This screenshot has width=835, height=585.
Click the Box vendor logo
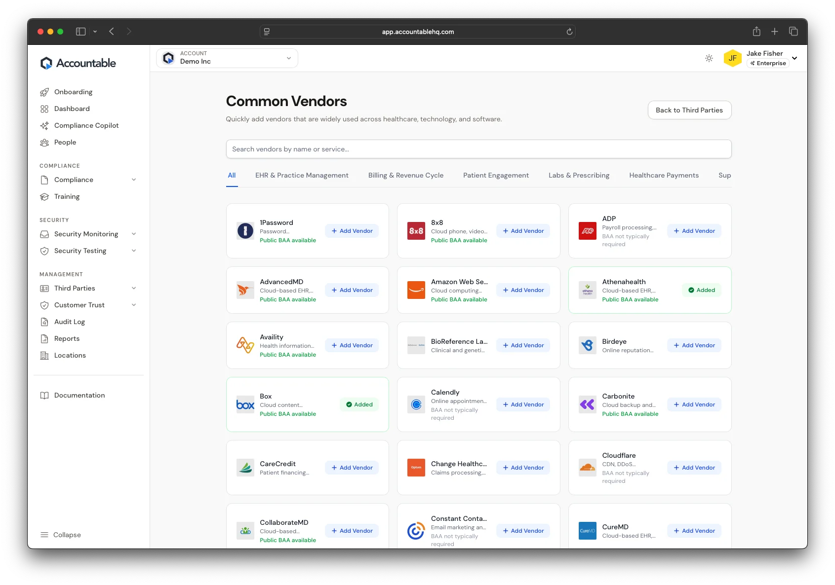click(245, 404)
